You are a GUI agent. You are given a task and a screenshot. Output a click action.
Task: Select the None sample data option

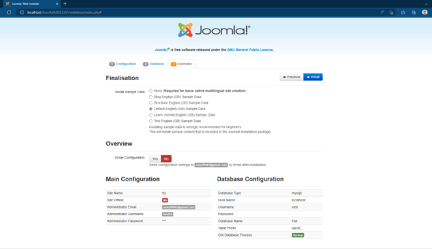(x=151, y=91)
